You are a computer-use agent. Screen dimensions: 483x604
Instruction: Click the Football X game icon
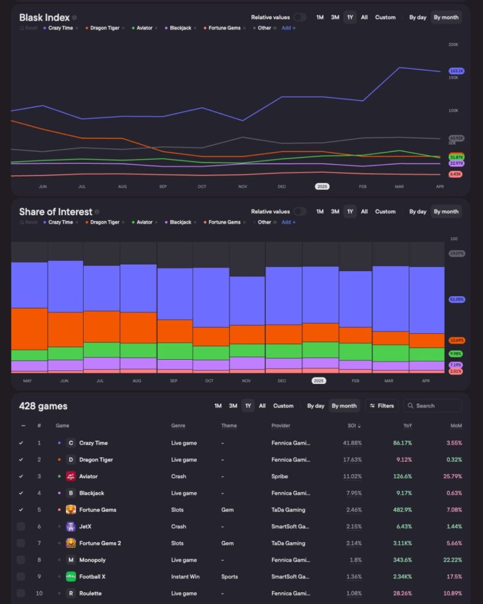[x=71, y=576]
